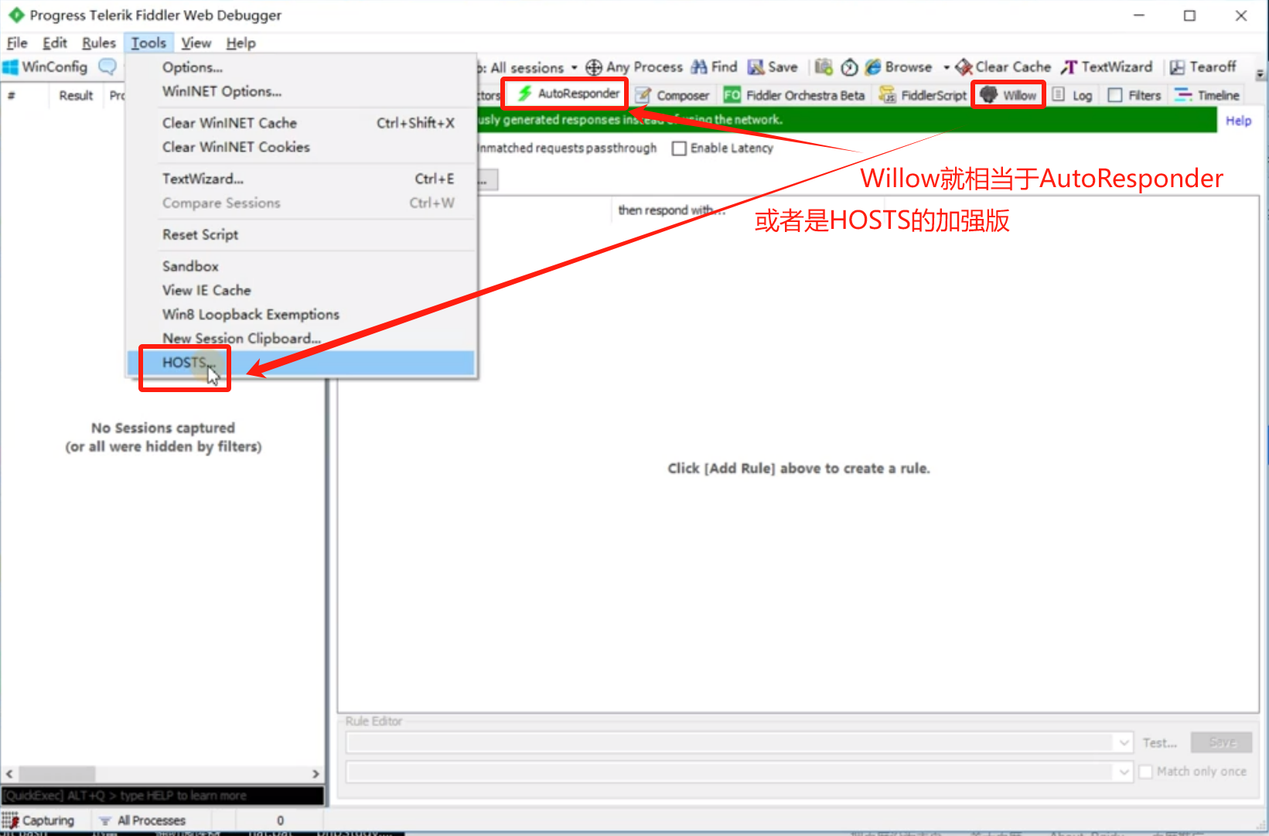
Task: Open the toolbar overflow arrow at far right
Action: click(1260, 74)
